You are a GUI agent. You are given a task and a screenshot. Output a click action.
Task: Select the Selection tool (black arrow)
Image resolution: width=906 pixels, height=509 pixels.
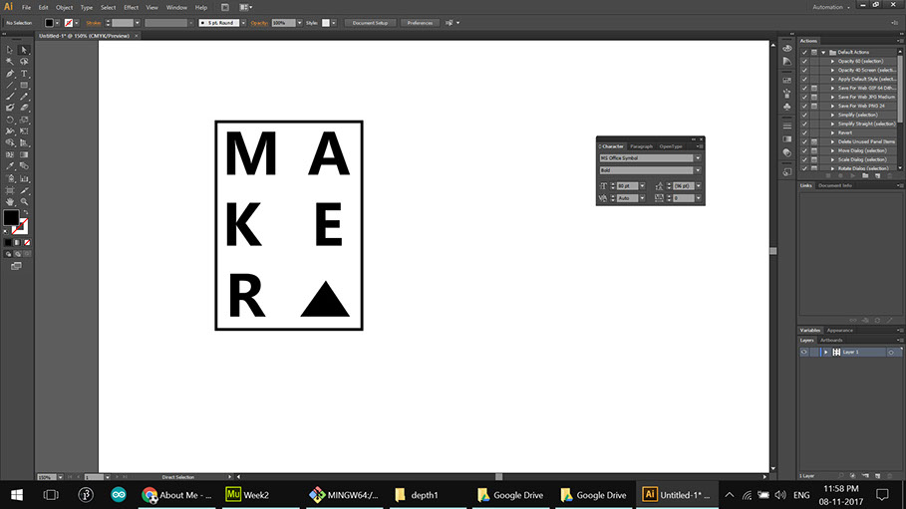(x=10, y=50)
